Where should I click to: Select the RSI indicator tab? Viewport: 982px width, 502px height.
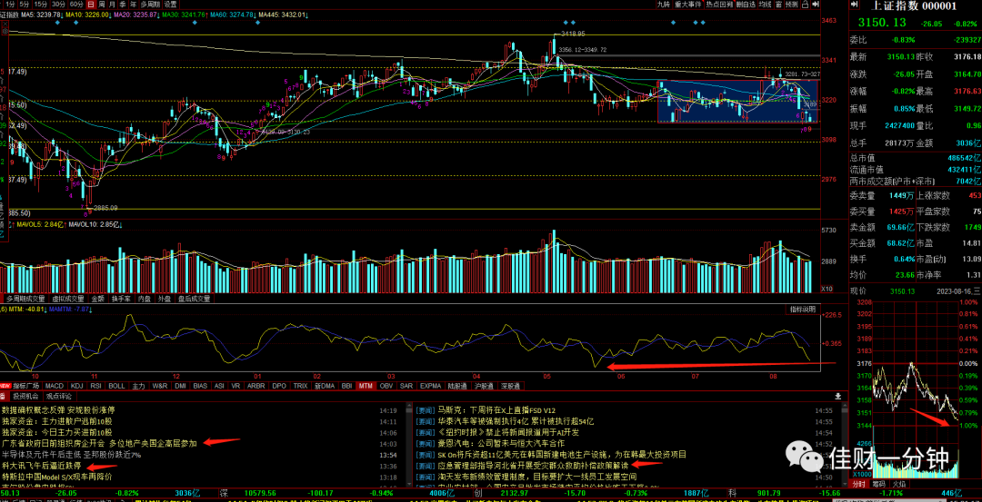pyautogui.click(x=95, y=386)
